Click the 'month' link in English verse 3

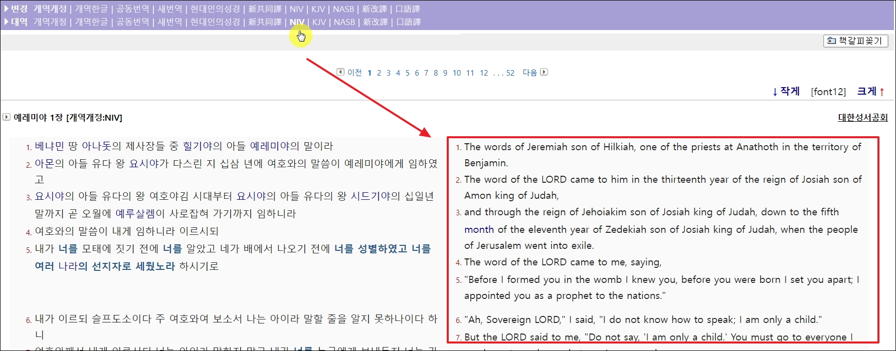point(479,229)
